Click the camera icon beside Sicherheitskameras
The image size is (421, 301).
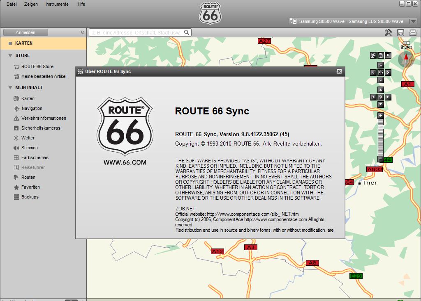(x=16, y=128)
